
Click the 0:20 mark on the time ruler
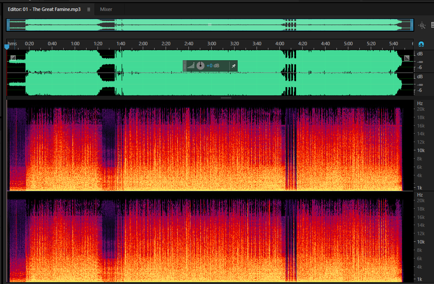[29, 44]
